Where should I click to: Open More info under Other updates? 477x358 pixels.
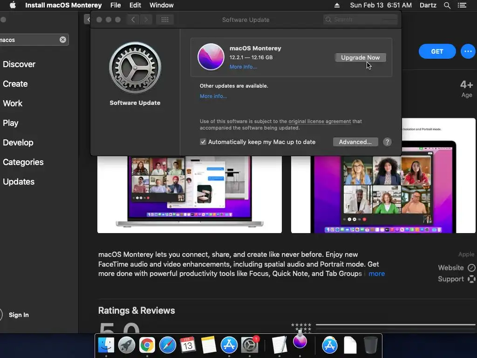coord(213,96)
